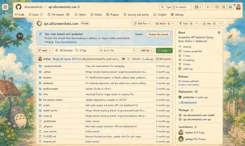Open the compose.yml file

(x=49, y=141)
